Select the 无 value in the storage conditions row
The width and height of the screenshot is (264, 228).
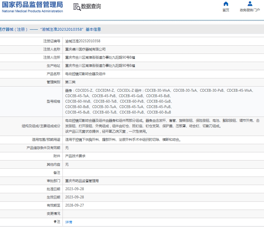tap(67, 148)
